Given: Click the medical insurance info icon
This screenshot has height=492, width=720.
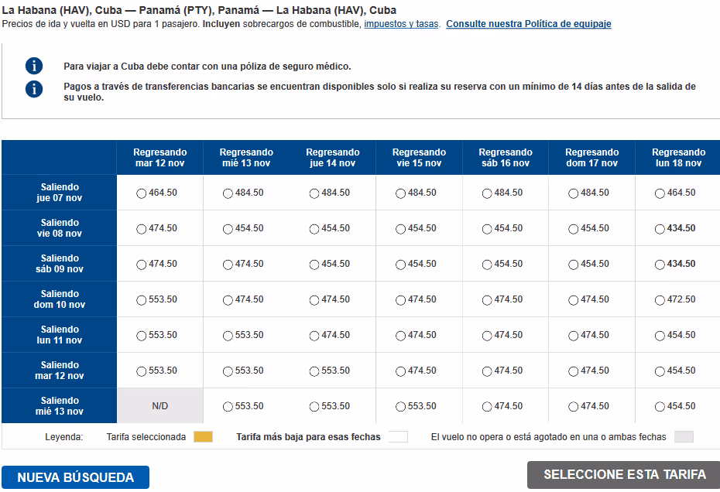Looking at the screenshot, I should 34,66.
